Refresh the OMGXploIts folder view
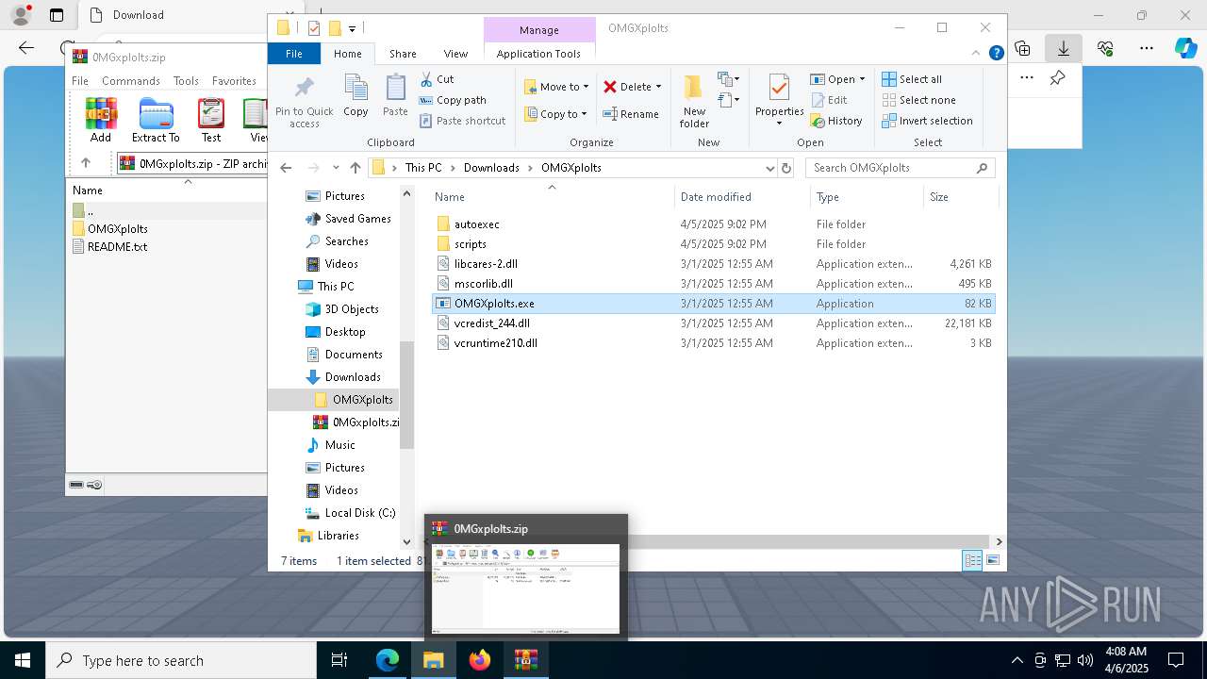This screenshot has width=1207, height=679. [x=786, y=168]
